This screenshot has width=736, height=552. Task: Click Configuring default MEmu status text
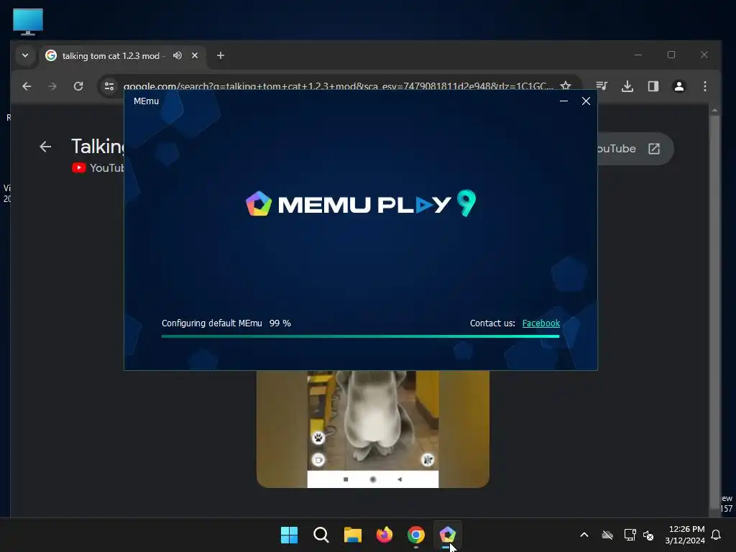[x=212, y=323]
